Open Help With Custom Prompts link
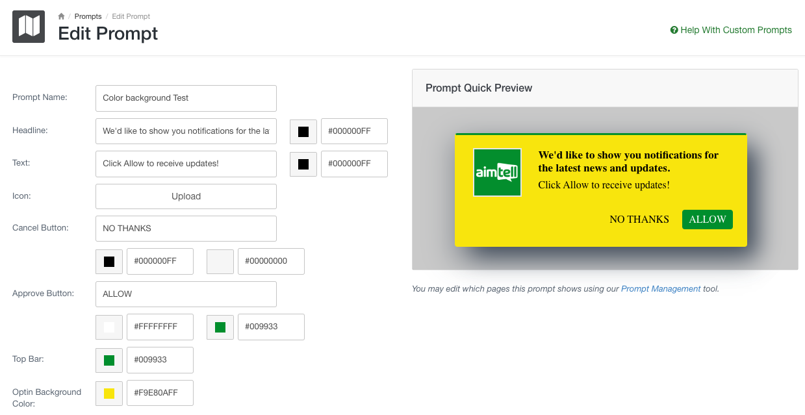The width and height of the screenshot is (805, 415). [731, 30]
